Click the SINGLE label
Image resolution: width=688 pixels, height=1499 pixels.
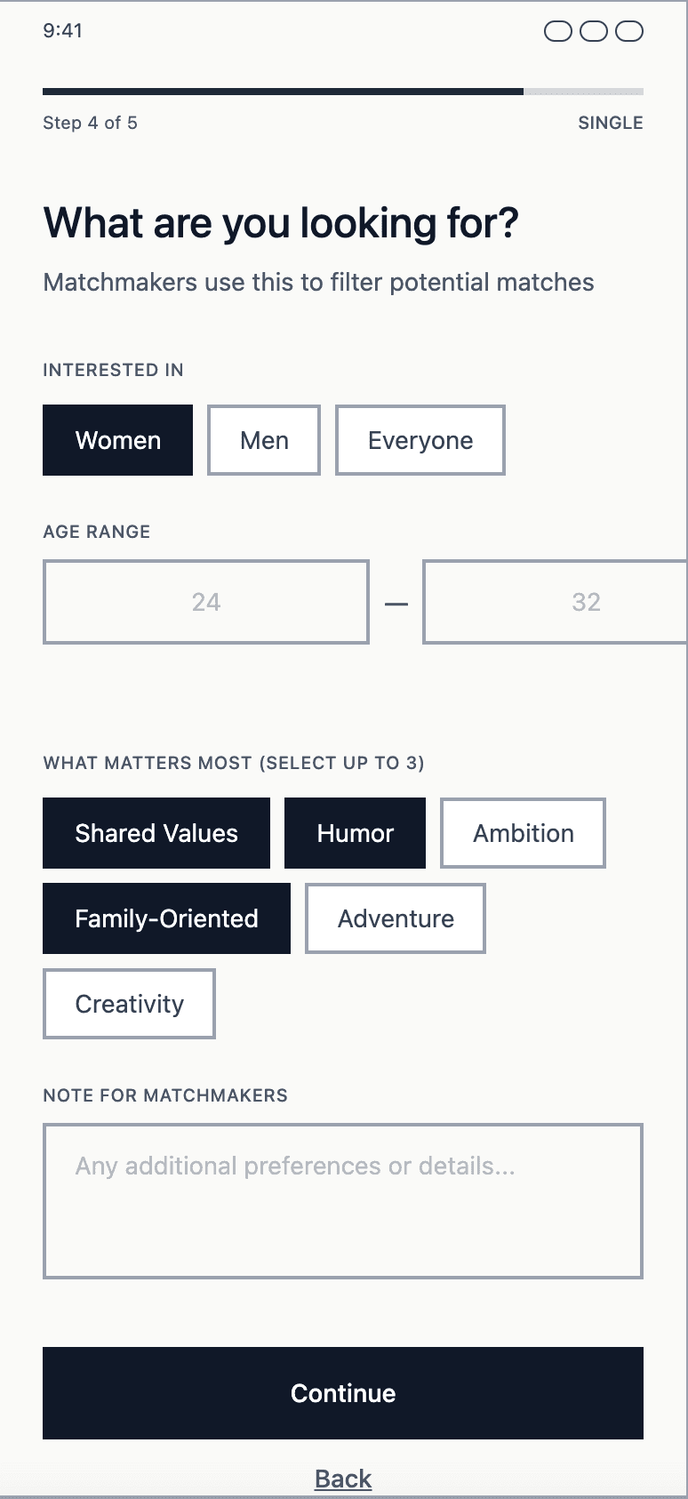(610, 123)
